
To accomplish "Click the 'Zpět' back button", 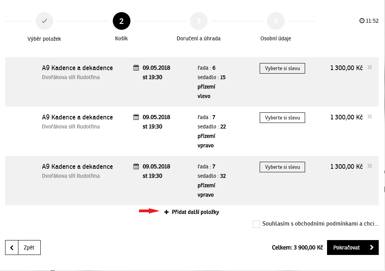I will [23, 248].
